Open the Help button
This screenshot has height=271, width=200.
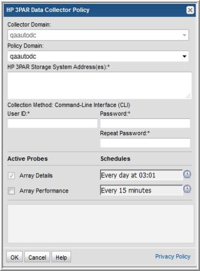click(x=61, y=257)
